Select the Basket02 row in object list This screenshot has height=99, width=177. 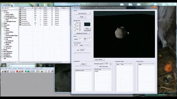[x=45, y=12]
